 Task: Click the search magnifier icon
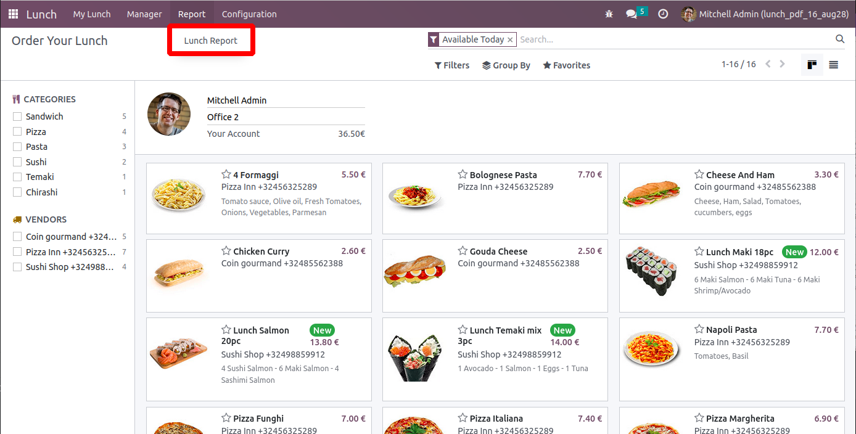[840, 39]
